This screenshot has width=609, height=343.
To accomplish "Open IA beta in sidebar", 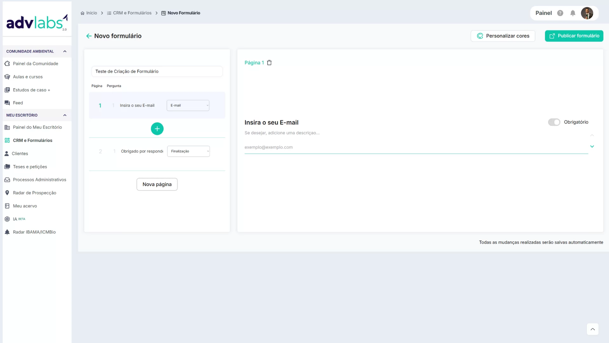I will point(15,219).
